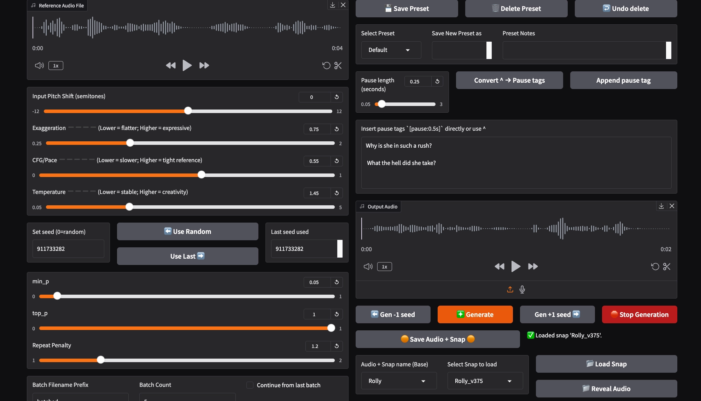Viewport: 701px width, 401px height.
Task: Trim the Output Audio with scissors icon
Action: tap(667, 266)
